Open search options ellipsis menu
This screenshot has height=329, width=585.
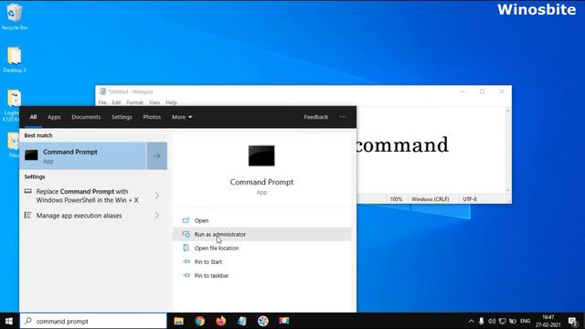(x=343, y=117)
